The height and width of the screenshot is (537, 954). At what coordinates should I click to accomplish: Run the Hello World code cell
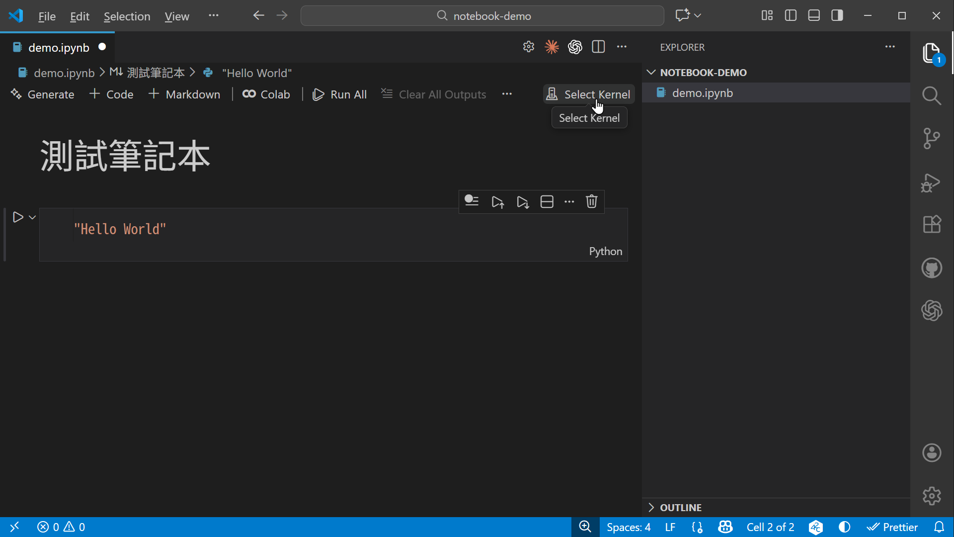[18, 217]
